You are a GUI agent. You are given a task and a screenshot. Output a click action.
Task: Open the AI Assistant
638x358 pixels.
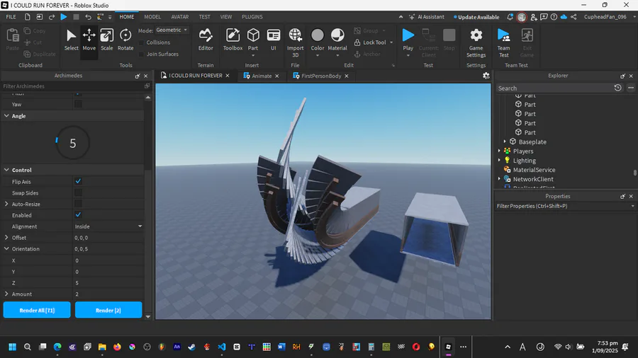[427, 17]
